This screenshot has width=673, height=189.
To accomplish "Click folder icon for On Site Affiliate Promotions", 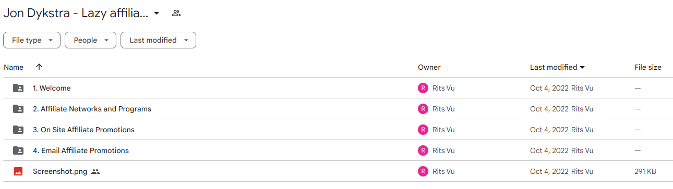I will coord(18,130).
